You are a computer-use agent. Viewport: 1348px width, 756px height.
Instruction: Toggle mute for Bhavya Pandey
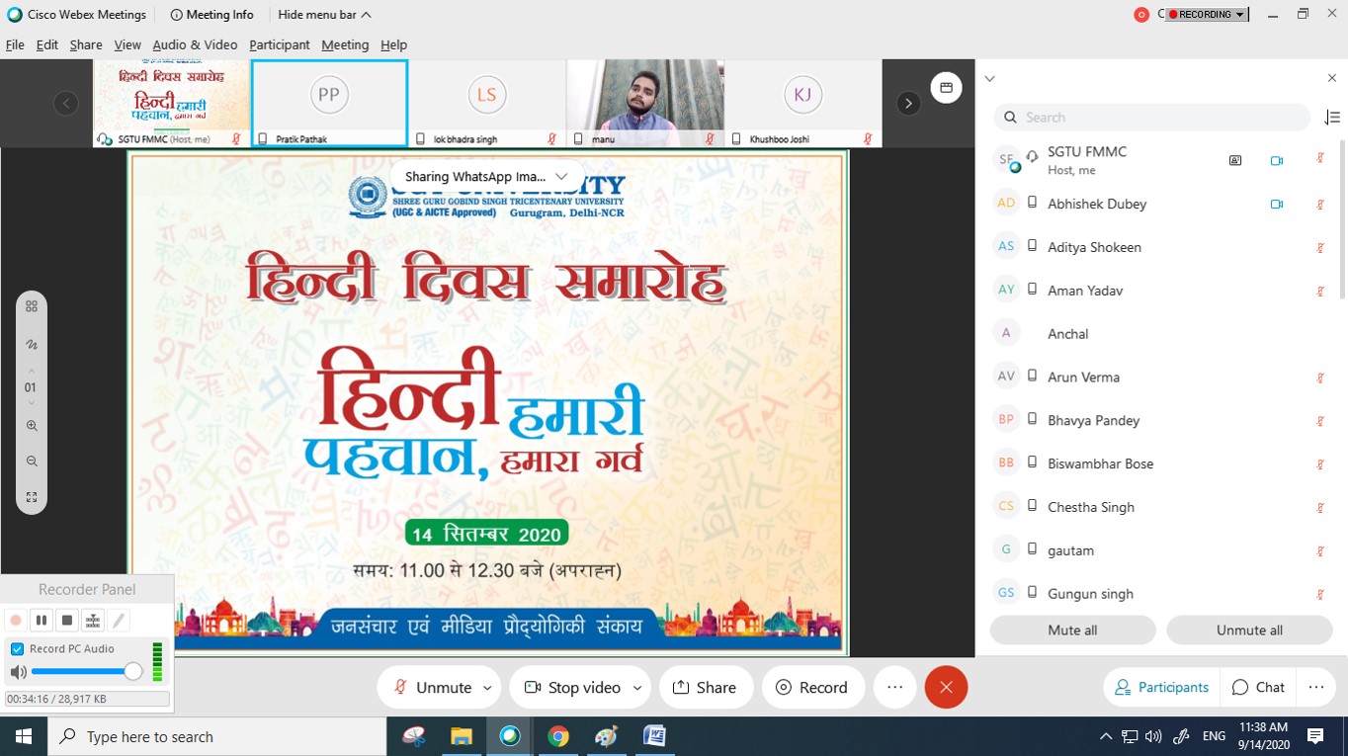pyautogui.click(x=1320, y=421)
